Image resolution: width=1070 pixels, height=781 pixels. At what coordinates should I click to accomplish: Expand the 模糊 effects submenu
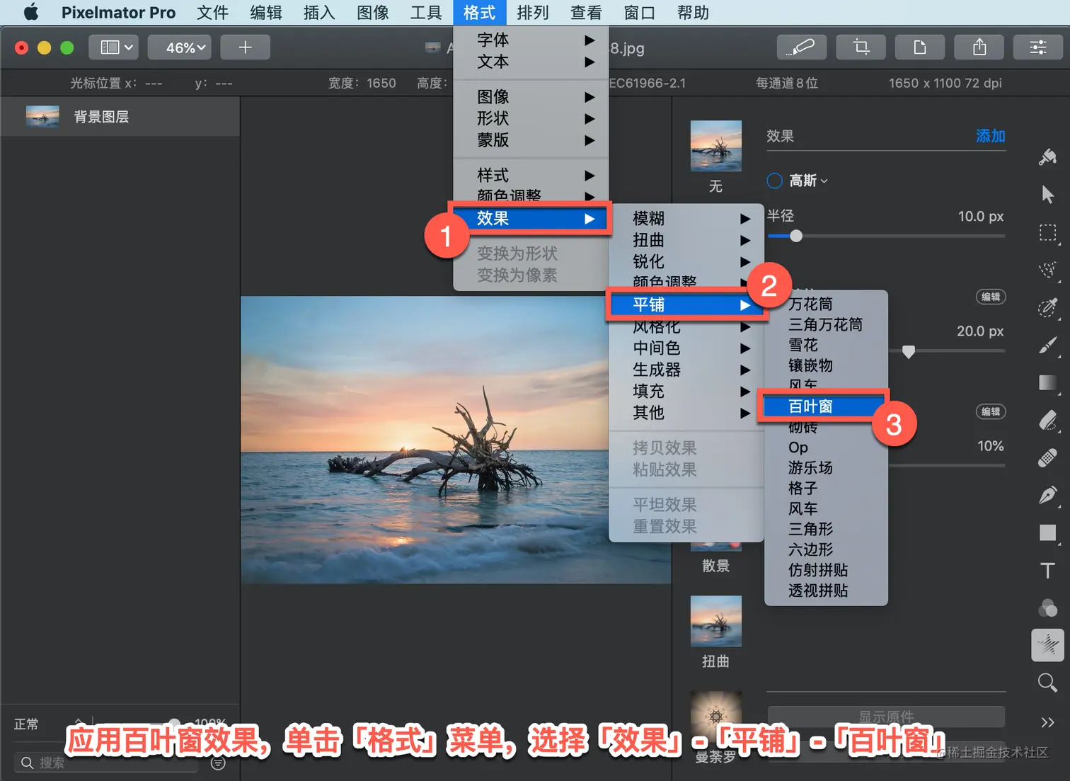pos(686,218)
